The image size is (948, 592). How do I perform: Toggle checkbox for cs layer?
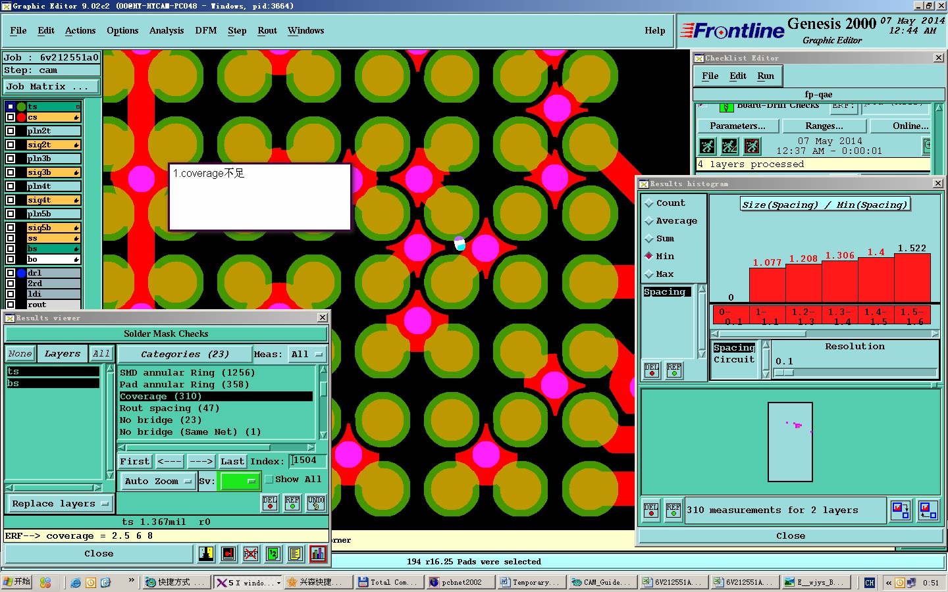(10, 117)
